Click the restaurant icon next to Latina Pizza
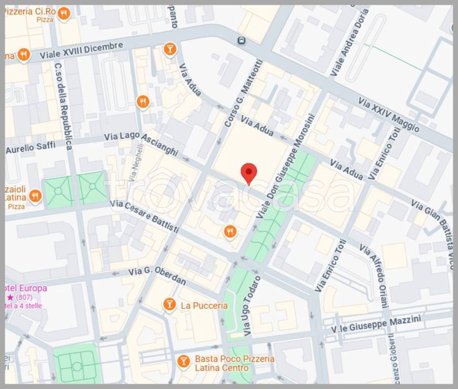Image resolution: width=458 pixels, height=389 pixels. click(x=35, y=196)
